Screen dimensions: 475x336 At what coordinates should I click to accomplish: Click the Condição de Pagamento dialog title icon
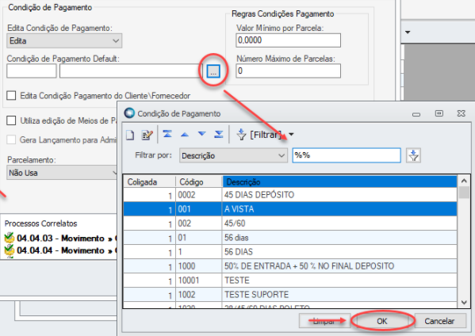pyautogui.click(x=129, y=113)
